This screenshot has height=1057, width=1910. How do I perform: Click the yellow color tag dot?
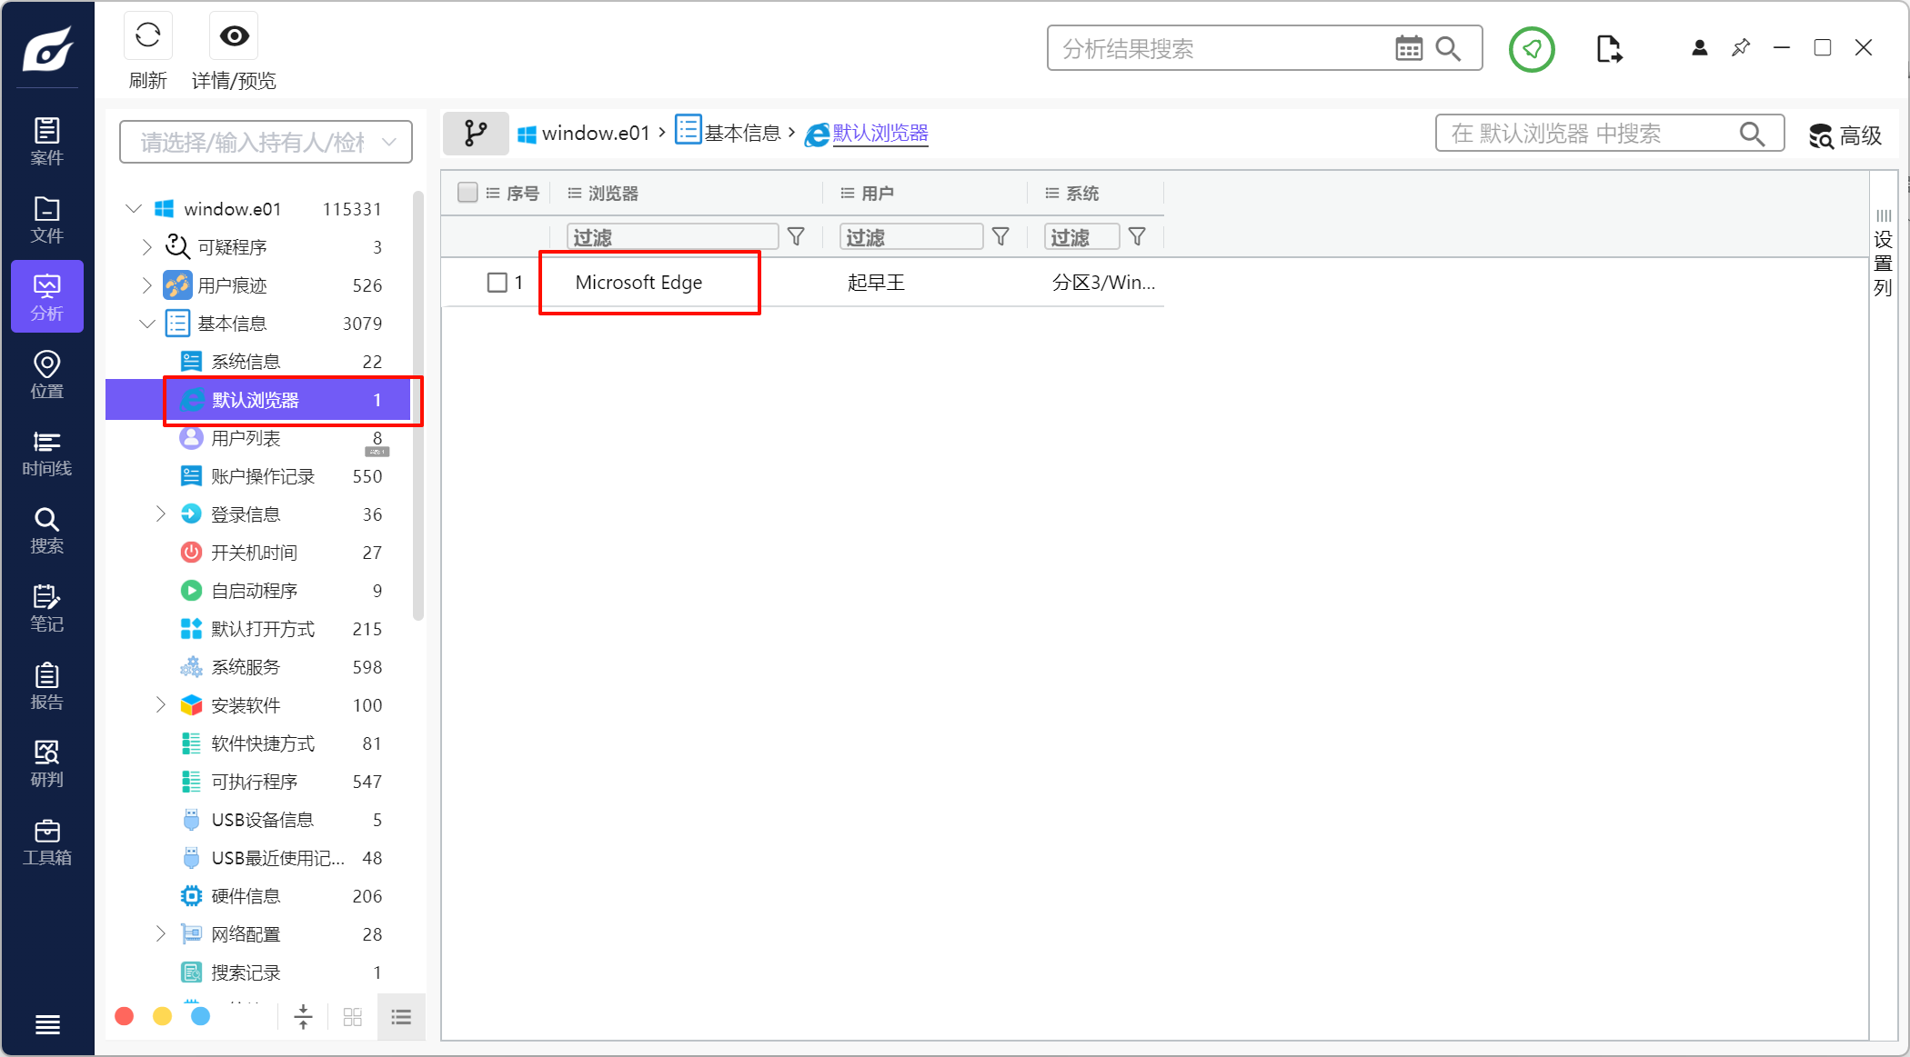point(162,1016)
